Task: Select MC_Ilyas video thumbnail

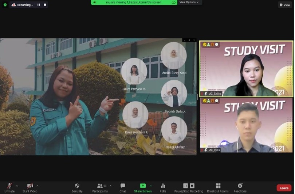Action: coord(246,125)
